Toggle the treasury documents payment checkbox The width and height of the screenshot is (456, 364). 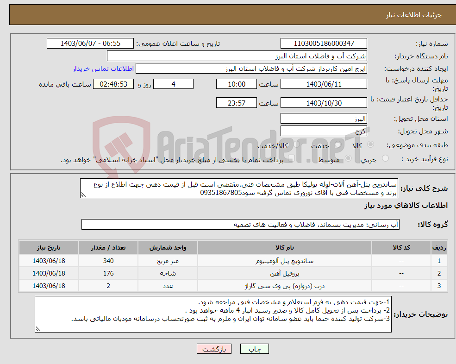pyautogui.click(x=291, y=158)
